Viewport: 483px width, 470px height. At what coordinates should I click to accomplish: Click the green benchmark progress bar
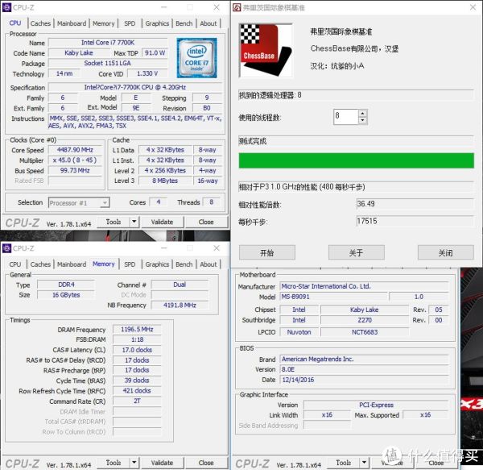pyautogui.click(x=356, y=160)
